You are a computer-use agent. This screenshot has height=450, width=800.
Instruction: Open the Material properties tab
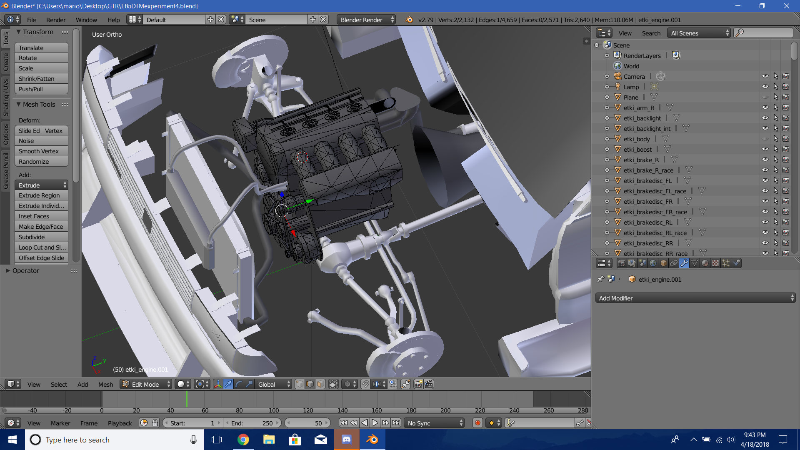[x=705, y=263]
